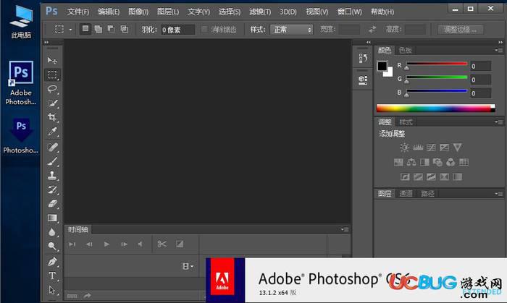
Task: Open the Color panel flyout menu
Action: click(x=498, y=51)
